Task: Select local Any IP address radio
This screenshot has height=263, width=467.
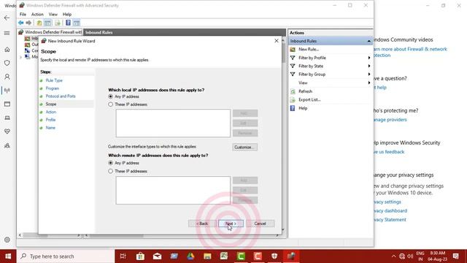Action: (x=111, y=96)
